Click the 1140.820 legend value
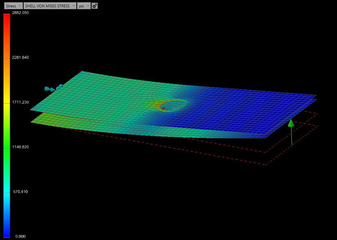This screenshot has width=337, height=240. pos(20,147)
